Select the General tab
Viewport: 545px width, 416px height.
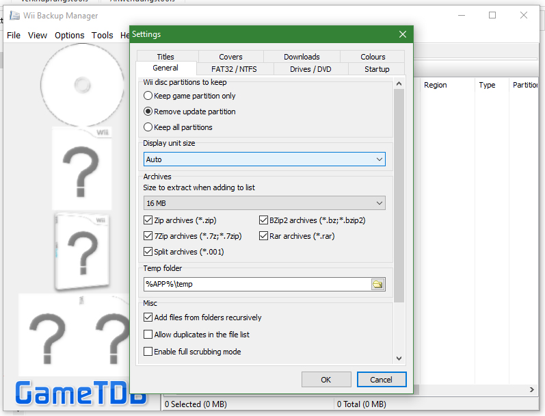click(165, 68)
